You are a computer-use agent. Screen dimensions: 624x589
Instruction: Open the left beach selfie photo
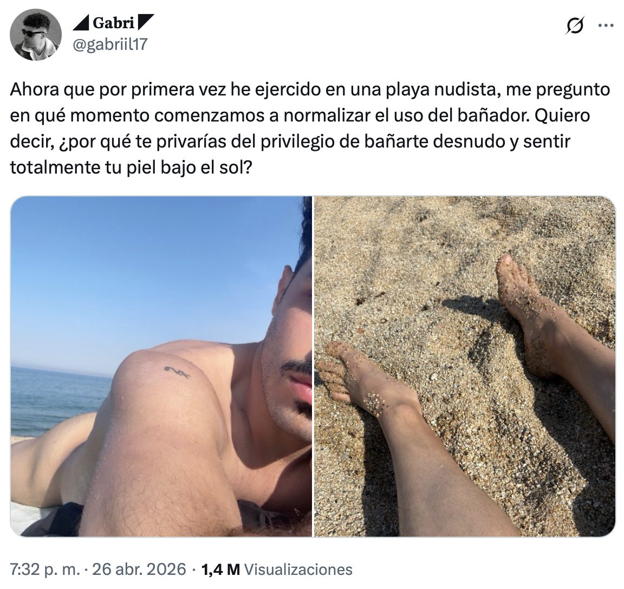161,366
